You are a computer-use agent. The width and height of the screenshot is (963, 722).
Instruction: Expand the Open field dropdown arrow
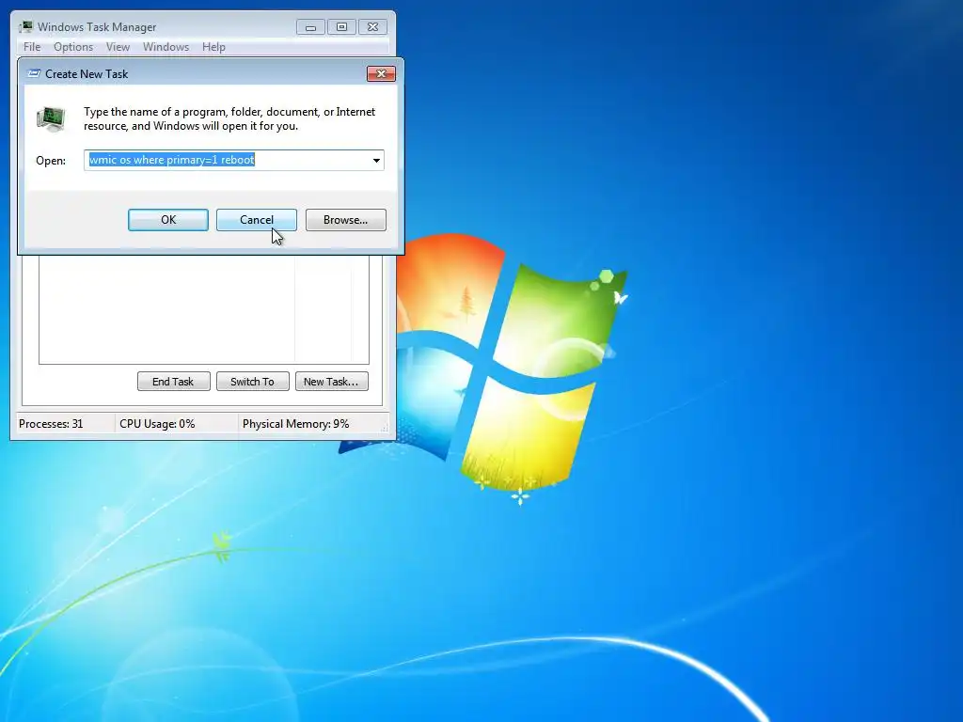376,160
